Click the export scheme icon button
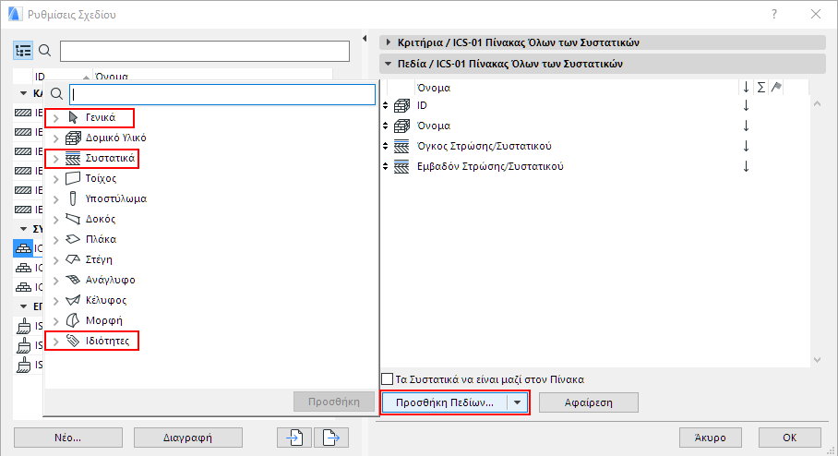Image resolution: width=838 pixels, height=456 pixels. click(x=331, y=438)
